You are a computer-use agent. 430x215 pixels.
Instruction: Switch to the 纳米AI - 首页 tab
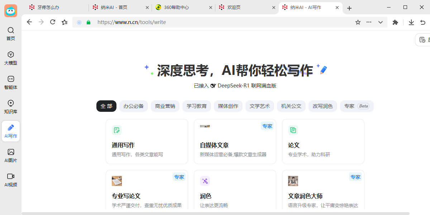pos(120,7)
